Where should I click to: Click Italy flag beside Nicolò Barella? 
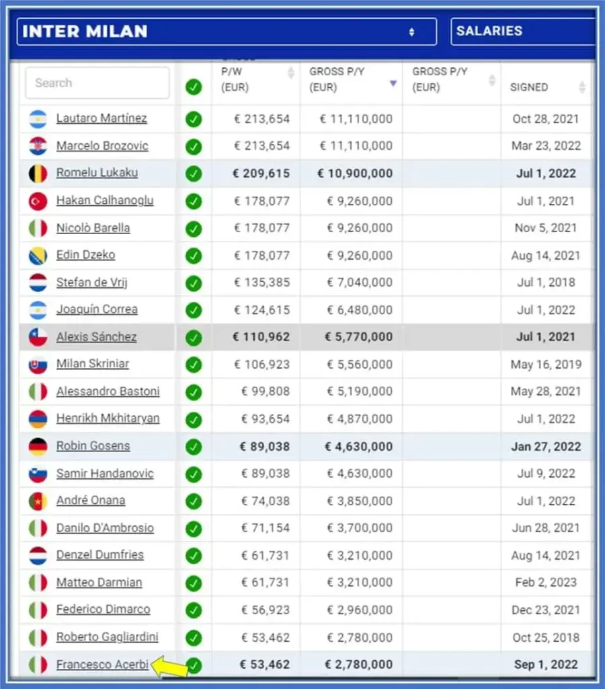pos(38,229)
